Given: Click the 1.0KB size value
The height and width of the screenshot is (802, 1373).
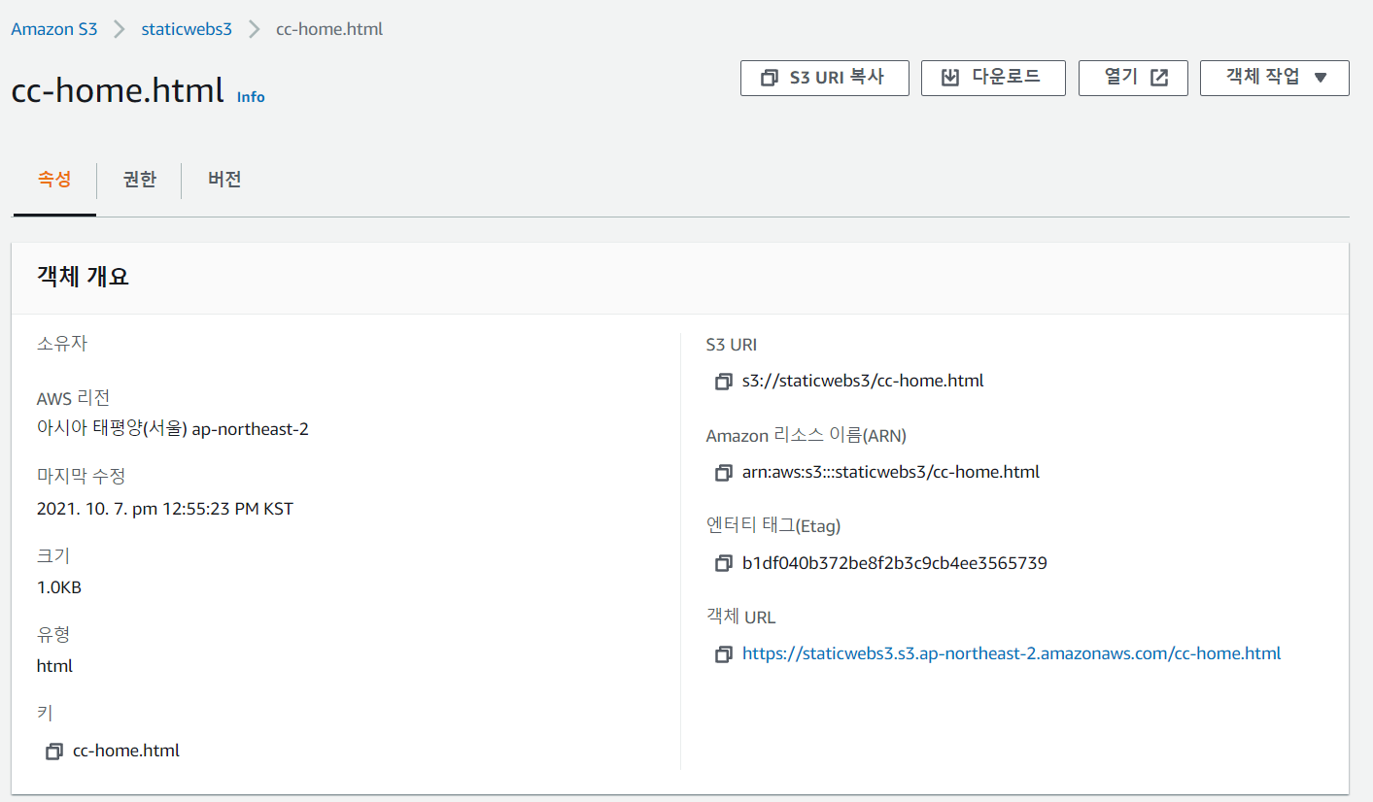Looking at the screenshot, I should pyautogui.click(x=59, y=586).
